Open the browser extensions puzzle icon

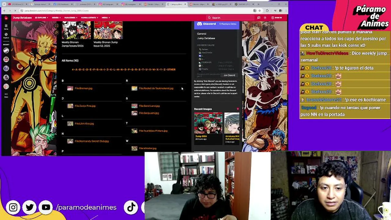(267, 10)
